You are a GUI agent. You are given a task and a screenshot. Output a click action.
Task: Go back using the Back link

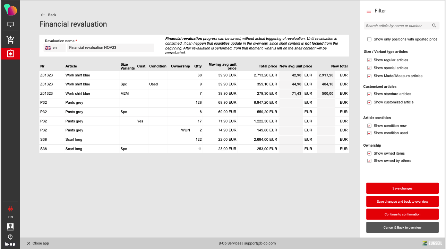tap(49, 15)
